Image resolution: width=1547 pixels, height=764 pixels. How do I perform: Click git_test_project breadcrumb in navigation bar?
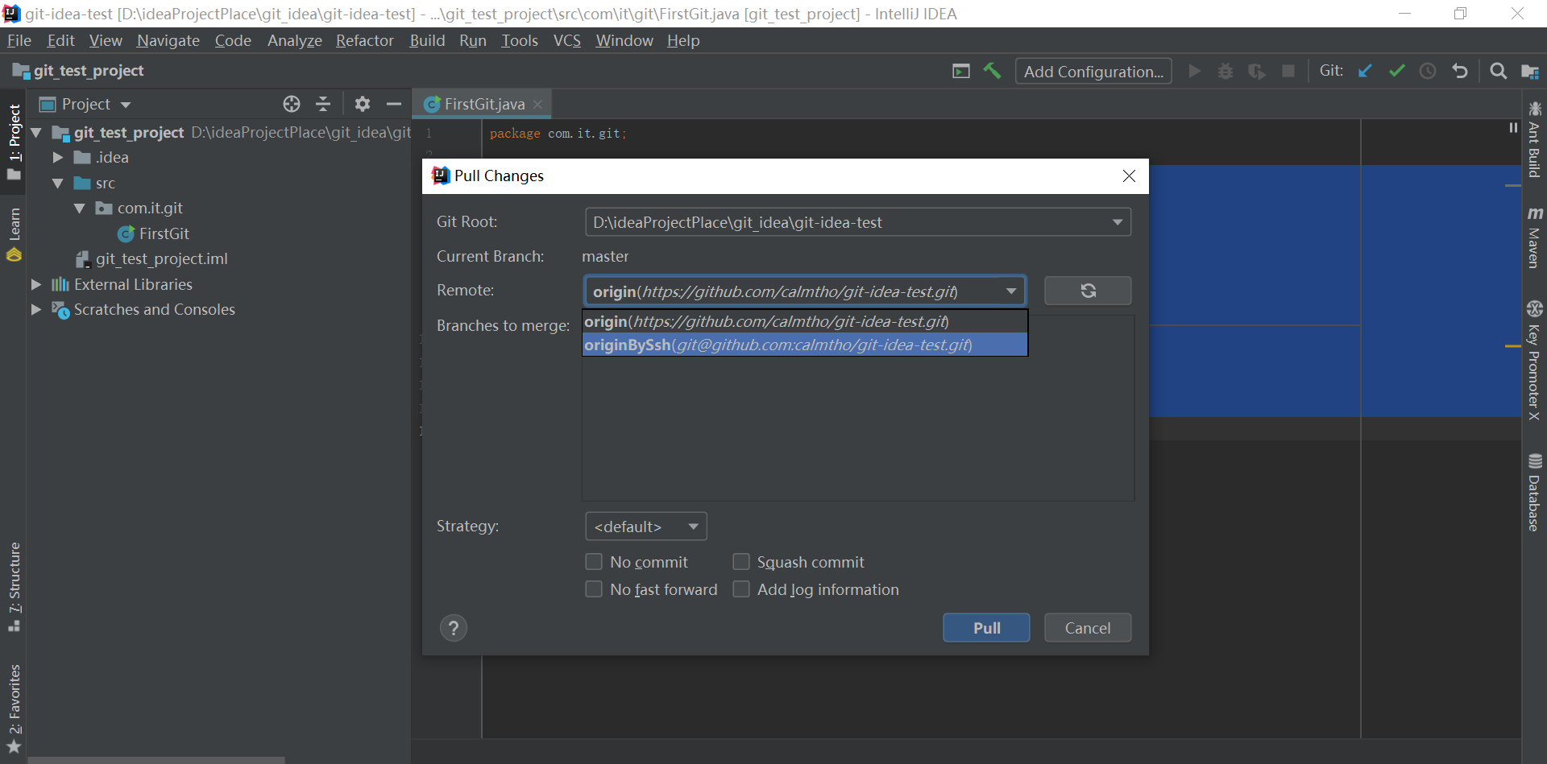pos(79,71)
